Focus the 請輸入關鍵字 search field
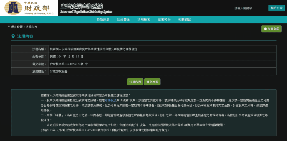This screenshot has width=287, height=141. pos(250,8)
